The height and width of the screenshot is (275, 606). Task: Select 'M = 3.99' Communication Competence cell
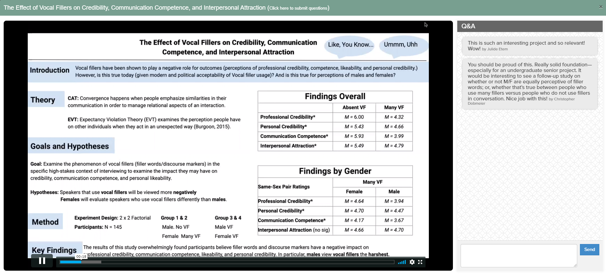pyautogui.click(x=394, y=136)
